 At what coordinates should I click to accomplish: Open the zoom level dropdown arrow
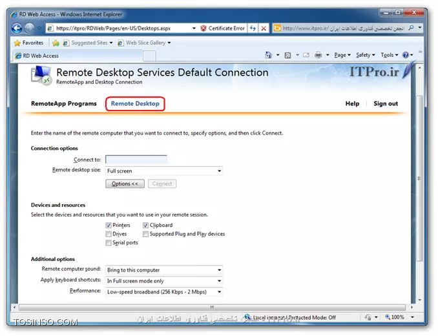click(x=412, y=317)
